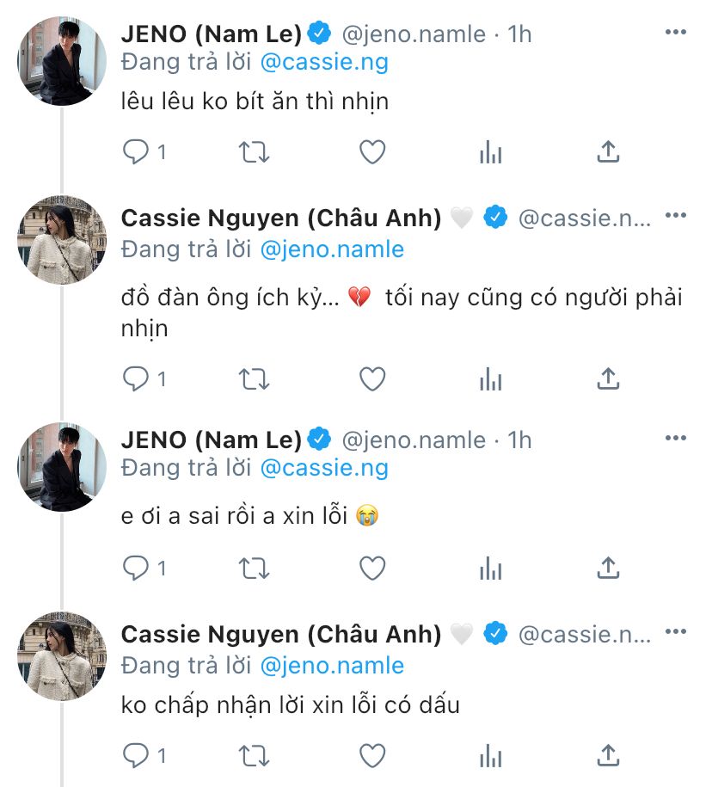The height and width of the screenshot is (787, 712).
Task: Retweet the 'lêu lêu ko bít ăn' tweet
Action: (254, 153)
